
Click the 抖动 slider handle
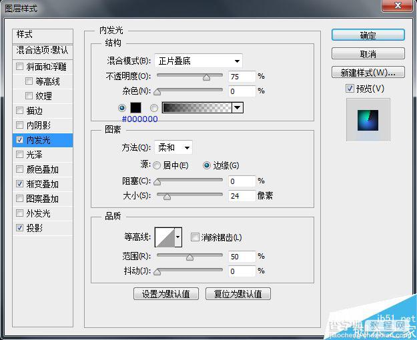(157, 272)
